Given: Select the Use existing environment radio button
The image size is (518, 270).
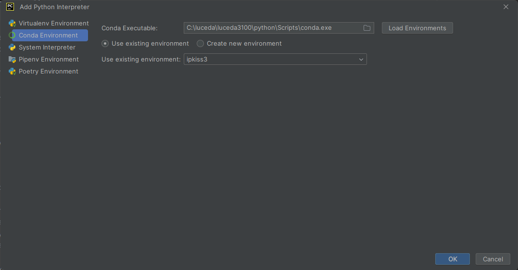Looking at the screenshot, I should pos(105,43).
